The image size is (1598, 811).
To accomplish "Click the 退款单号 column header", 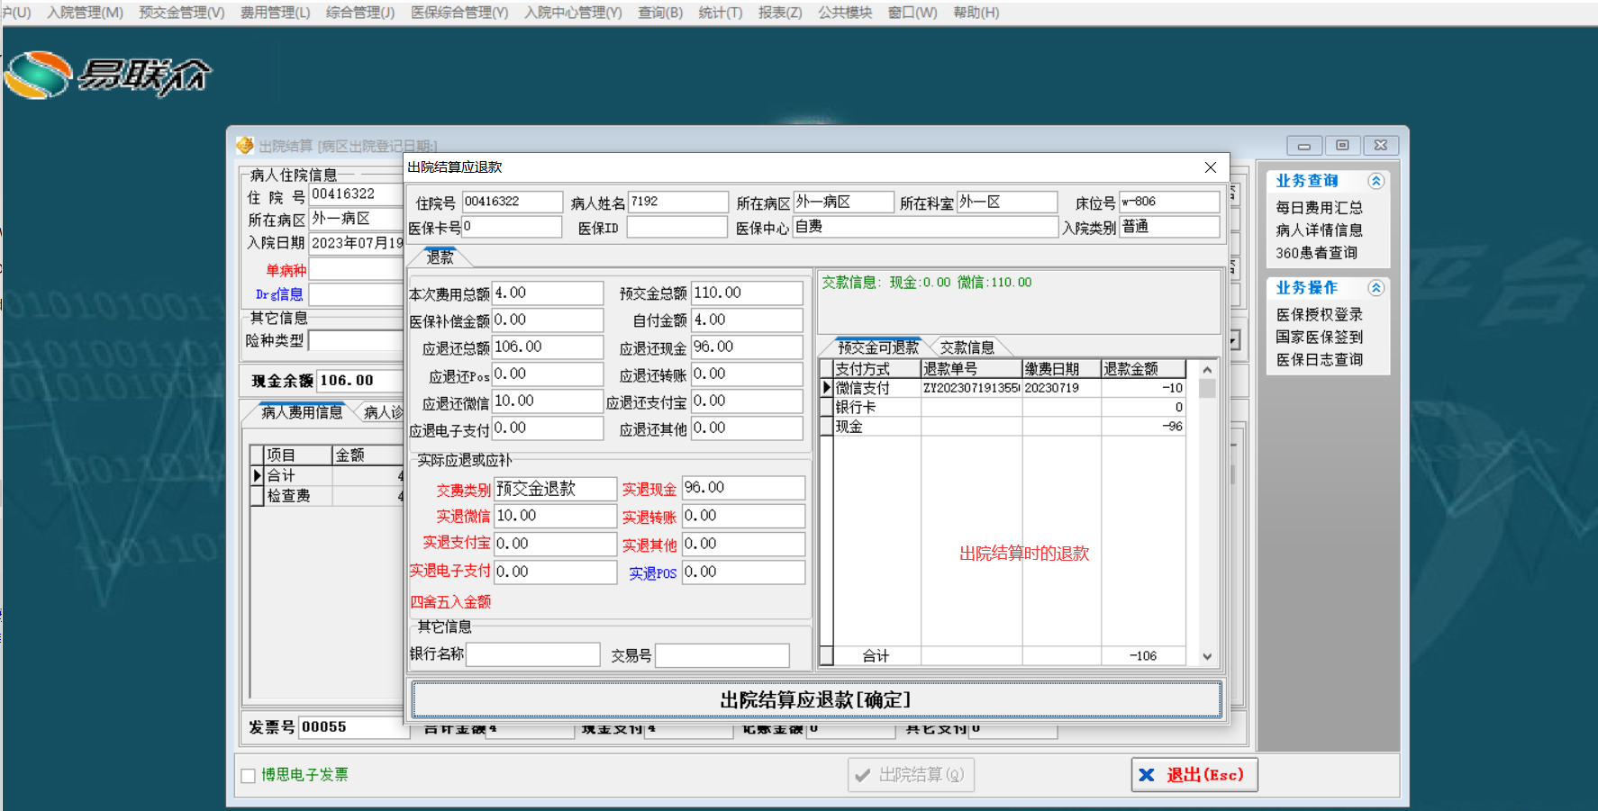I will [971, 369].
